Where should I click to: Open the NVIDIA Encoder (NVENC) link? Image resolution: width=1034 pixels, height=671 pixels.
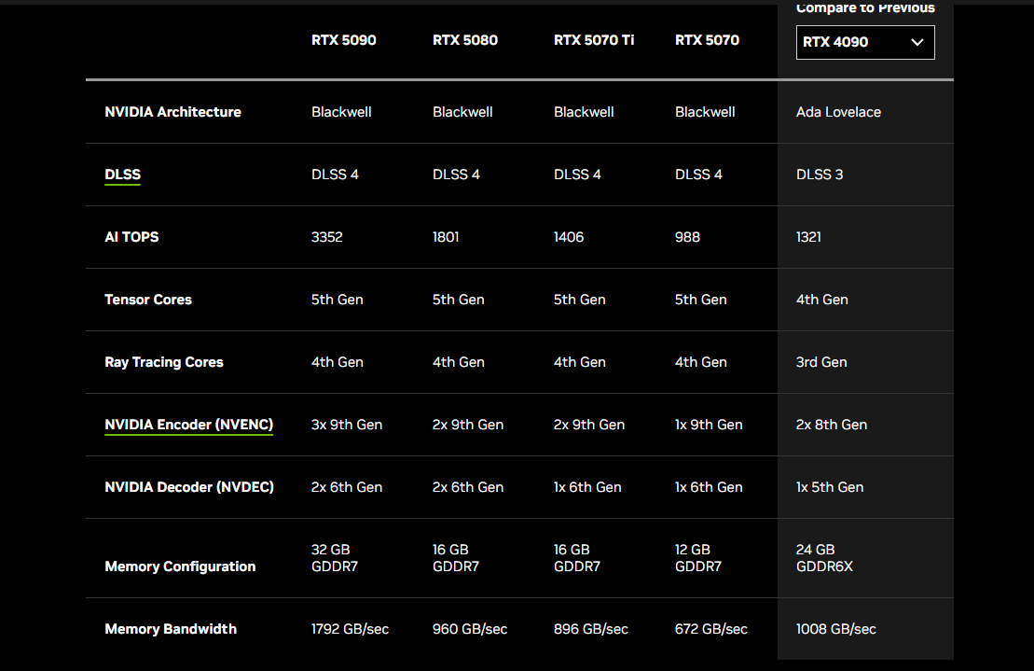tap(188, 425)
